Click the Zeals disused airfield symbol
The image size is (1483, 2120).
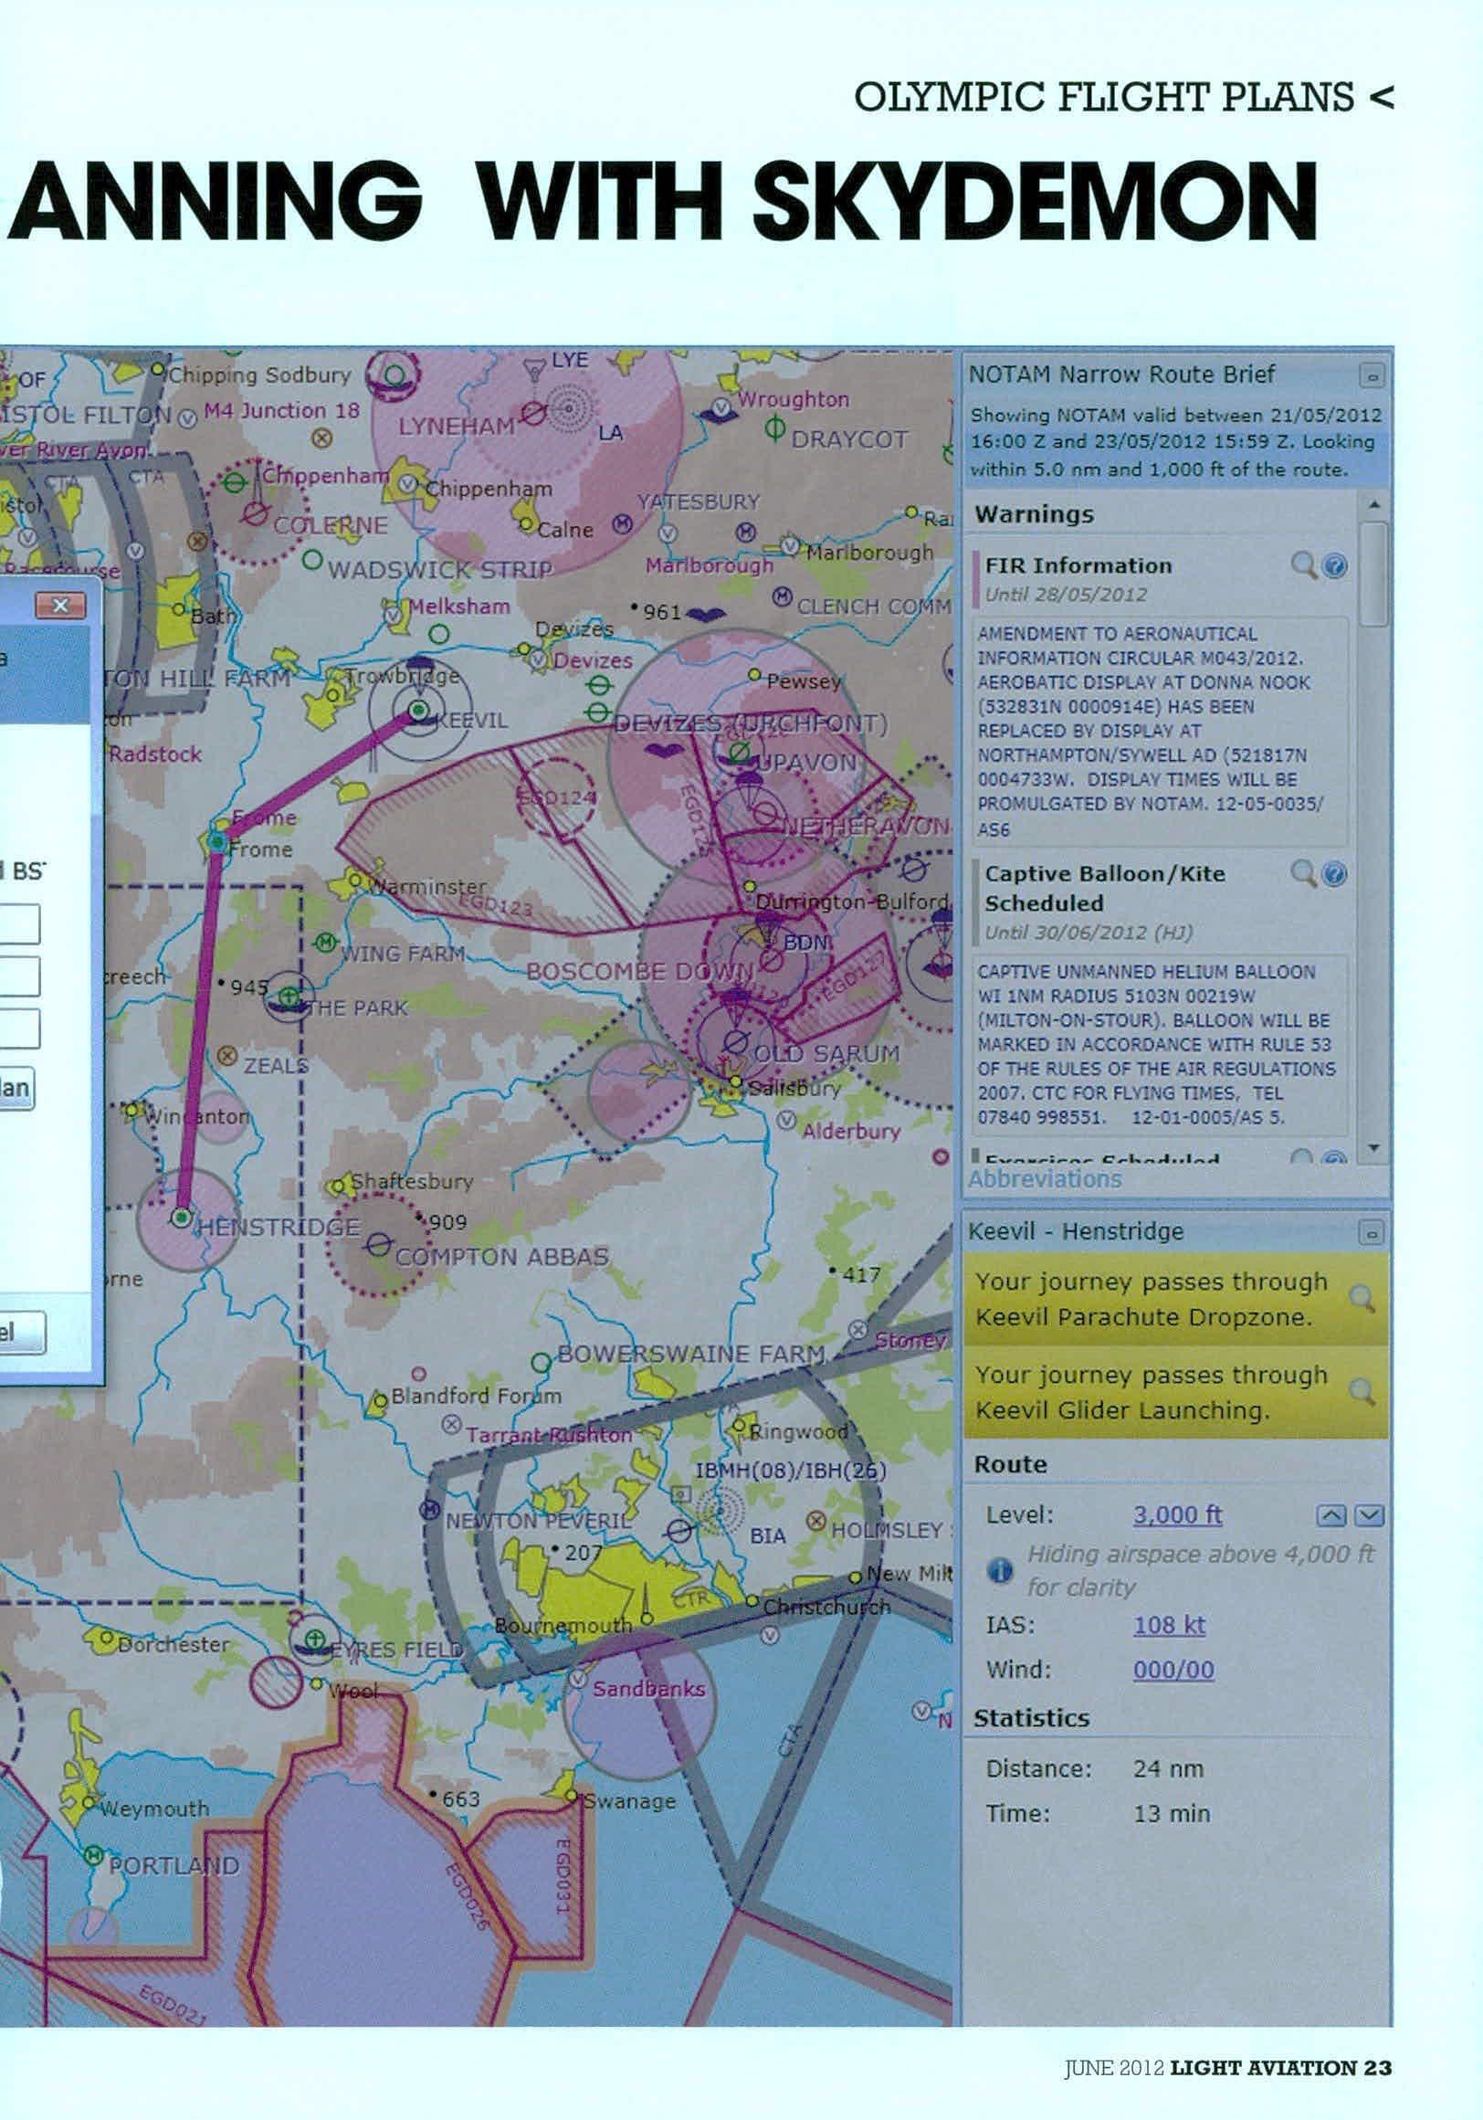[228, 1055]
